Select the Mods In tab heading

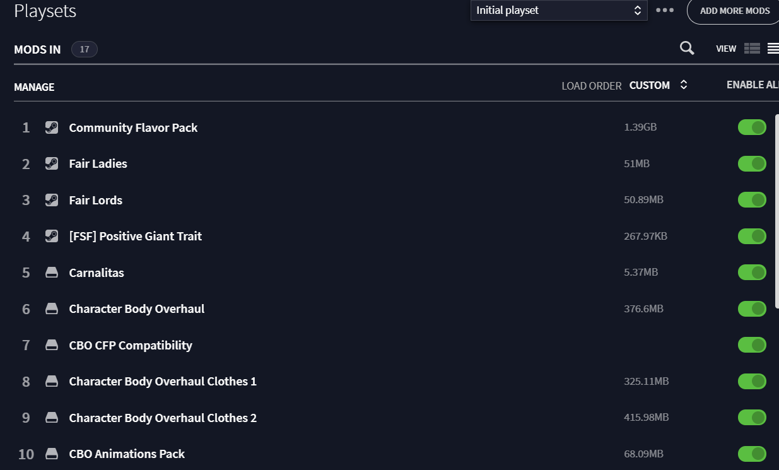(37, 49)
